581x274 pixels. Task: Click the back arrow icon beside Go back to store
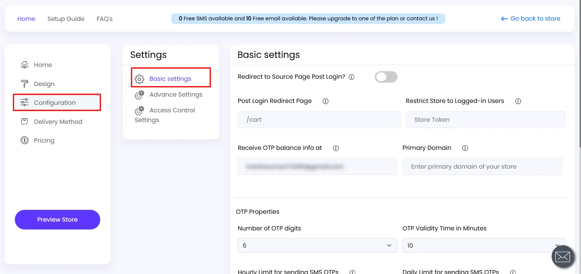point(504,19)
